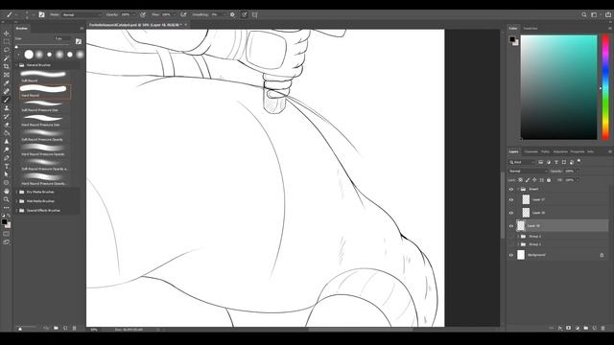This screenshot has height=345, width=614.
Task: Switch to the Properties tab
Action: coord(578,151)
